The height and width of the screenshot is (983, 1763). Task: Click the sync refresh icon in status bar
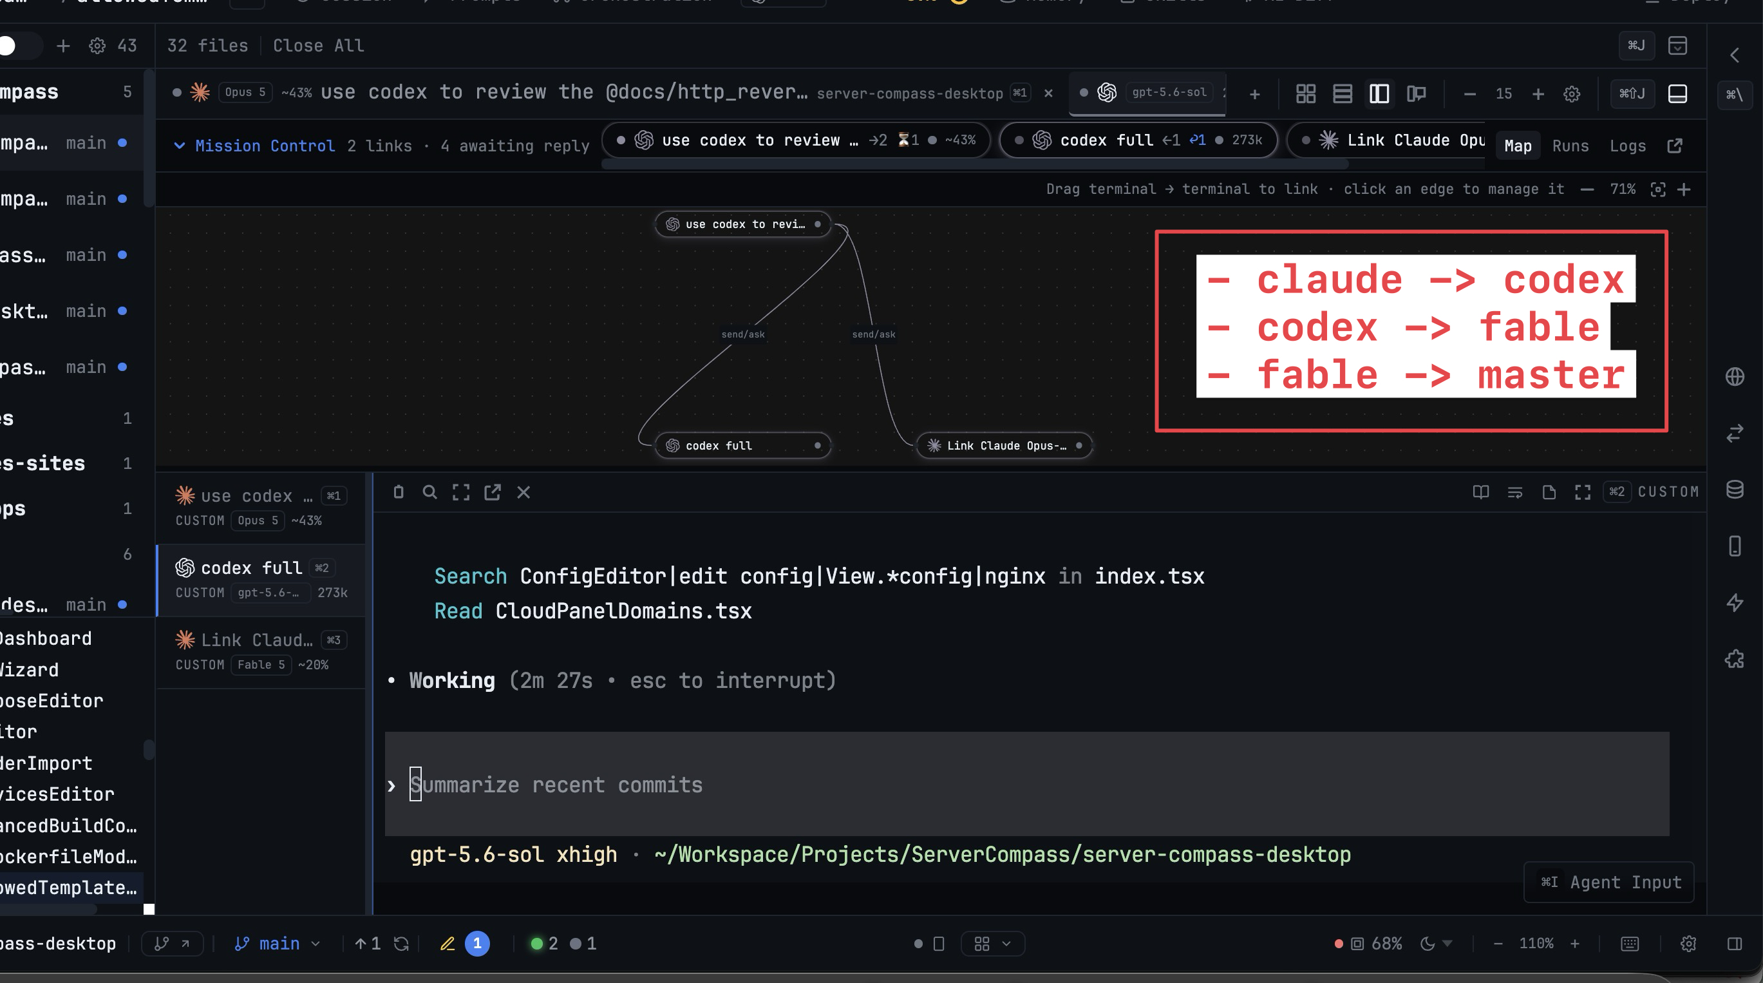coord(401,944)
